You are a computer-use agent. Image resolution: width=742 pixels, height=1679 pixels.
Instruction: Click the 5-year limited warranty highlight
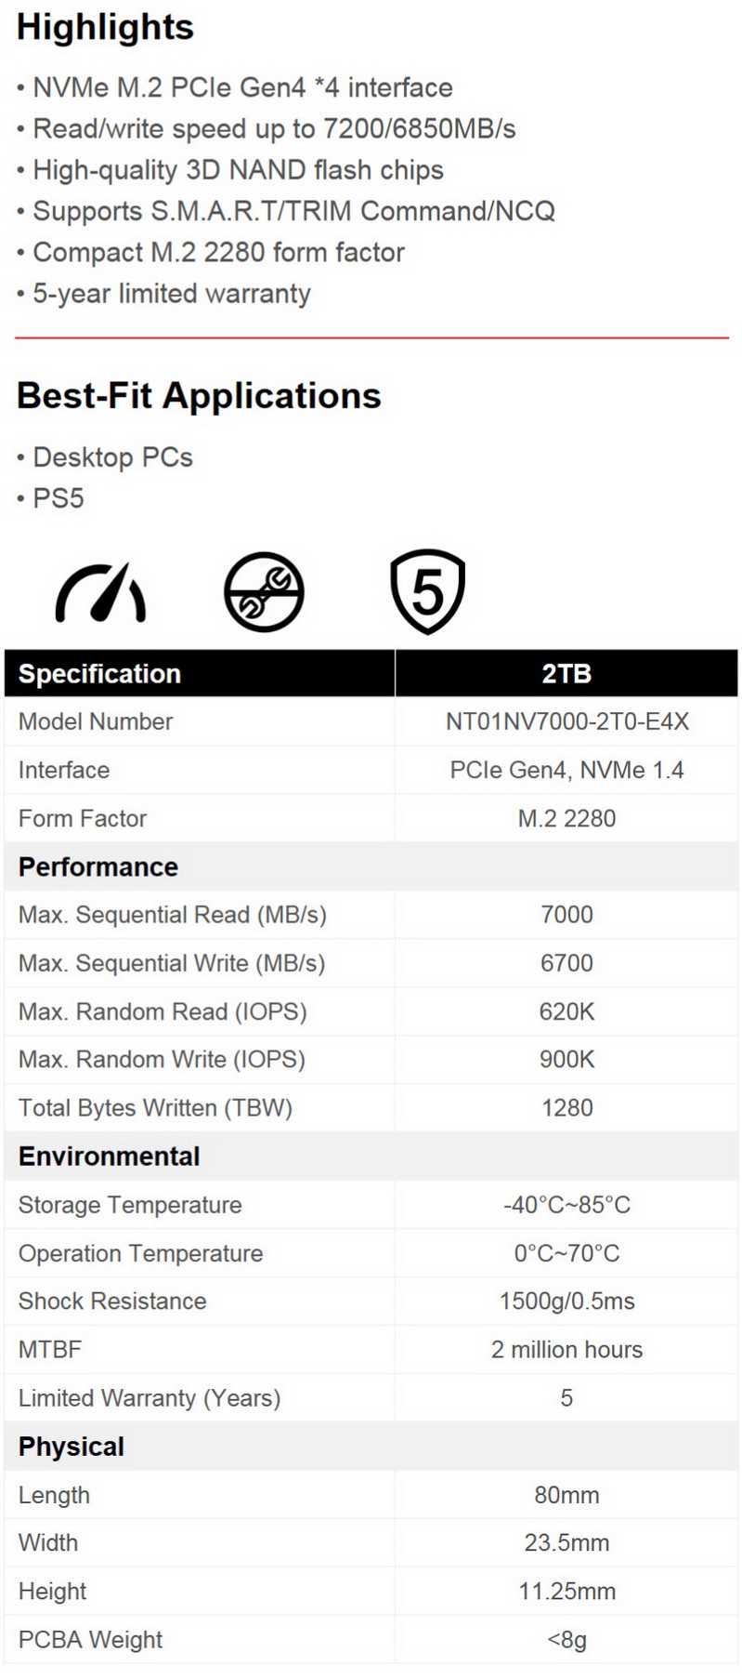[x=163, y=294]
